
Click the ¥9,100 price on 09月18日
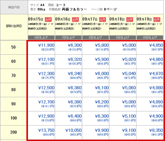129,130
